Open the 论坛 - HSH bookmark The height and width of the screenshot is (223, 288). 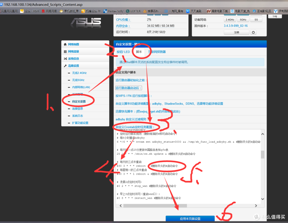[29, 11]
